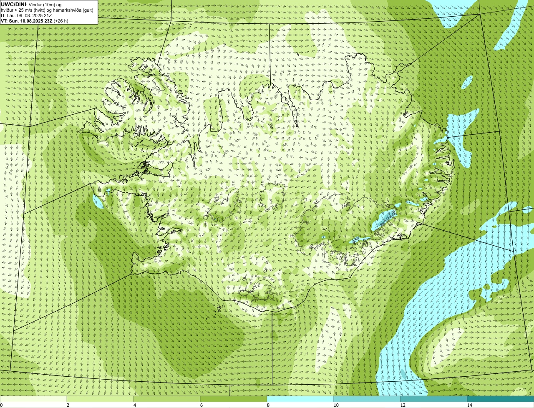Click the 4–6 m/s green legend swatch
Viewport: 534px width, 408px height.
(167, 399)
